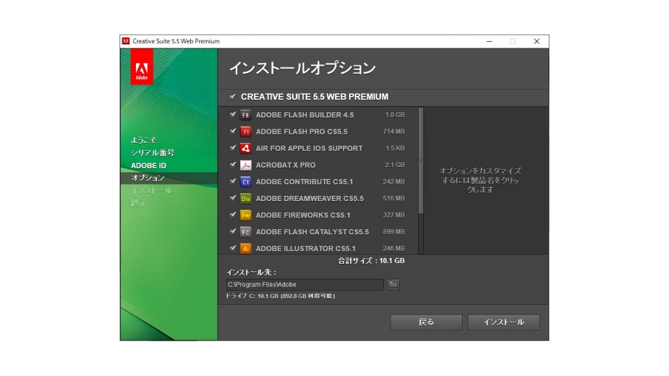Select ADOBE ID step in sidebar

148,165
